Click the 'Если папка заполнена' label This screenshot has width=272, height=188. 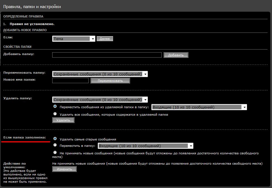pos(24,137)
